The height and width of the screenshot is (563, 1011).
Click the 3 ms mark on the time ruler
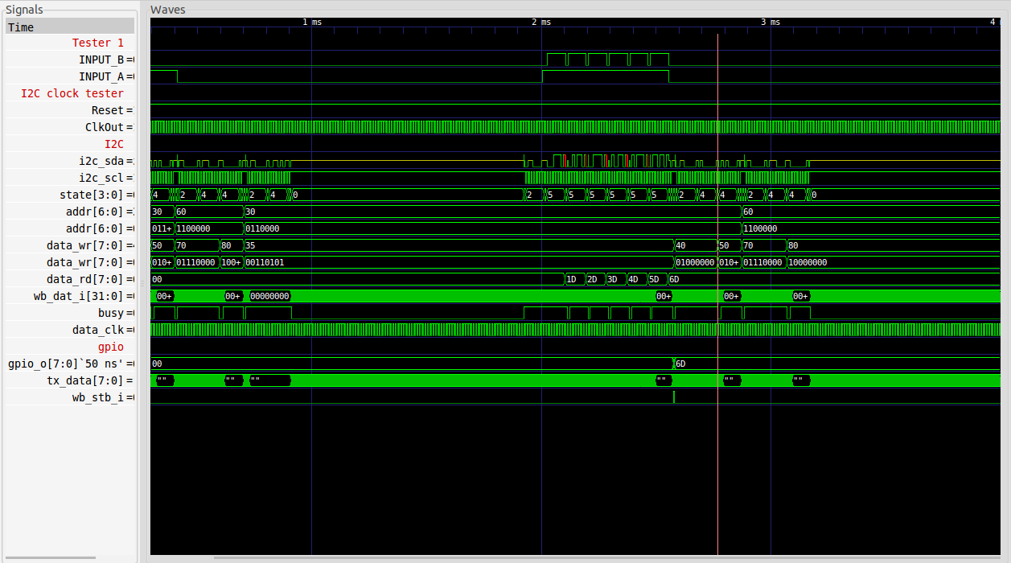[x=771, y=23]
